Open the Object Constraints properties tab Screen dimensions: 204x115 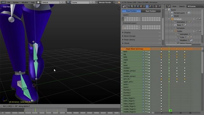coord(144,6)
